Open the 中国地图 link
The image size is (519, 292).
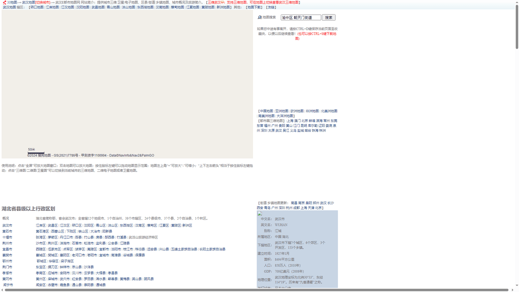click(x=266, y=111)
